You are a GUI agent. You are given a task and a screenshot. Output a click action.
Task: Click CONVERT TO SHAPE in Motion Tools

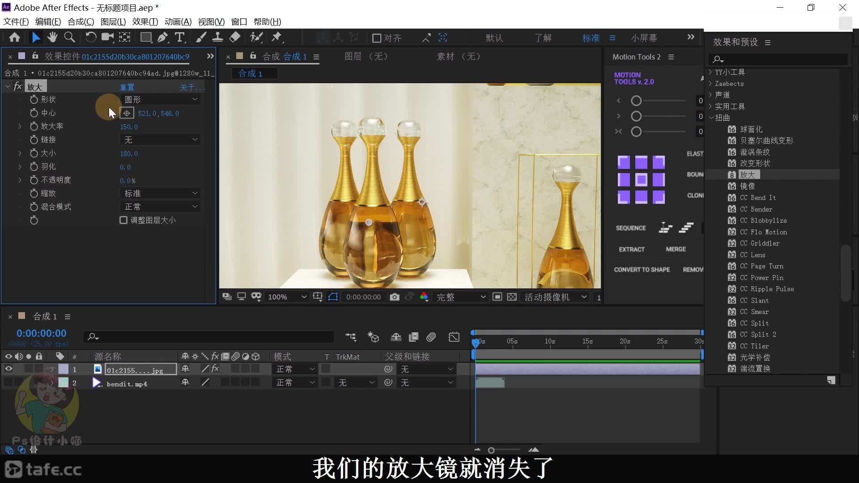coord(642,270)
